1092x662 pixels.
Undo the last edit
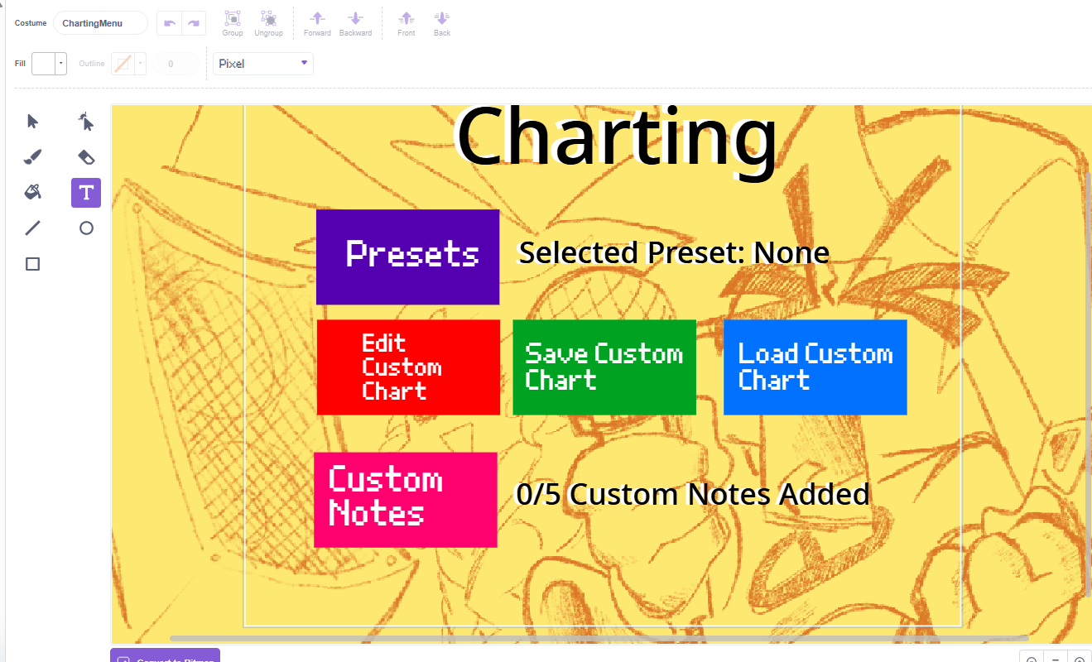(170, 23)
